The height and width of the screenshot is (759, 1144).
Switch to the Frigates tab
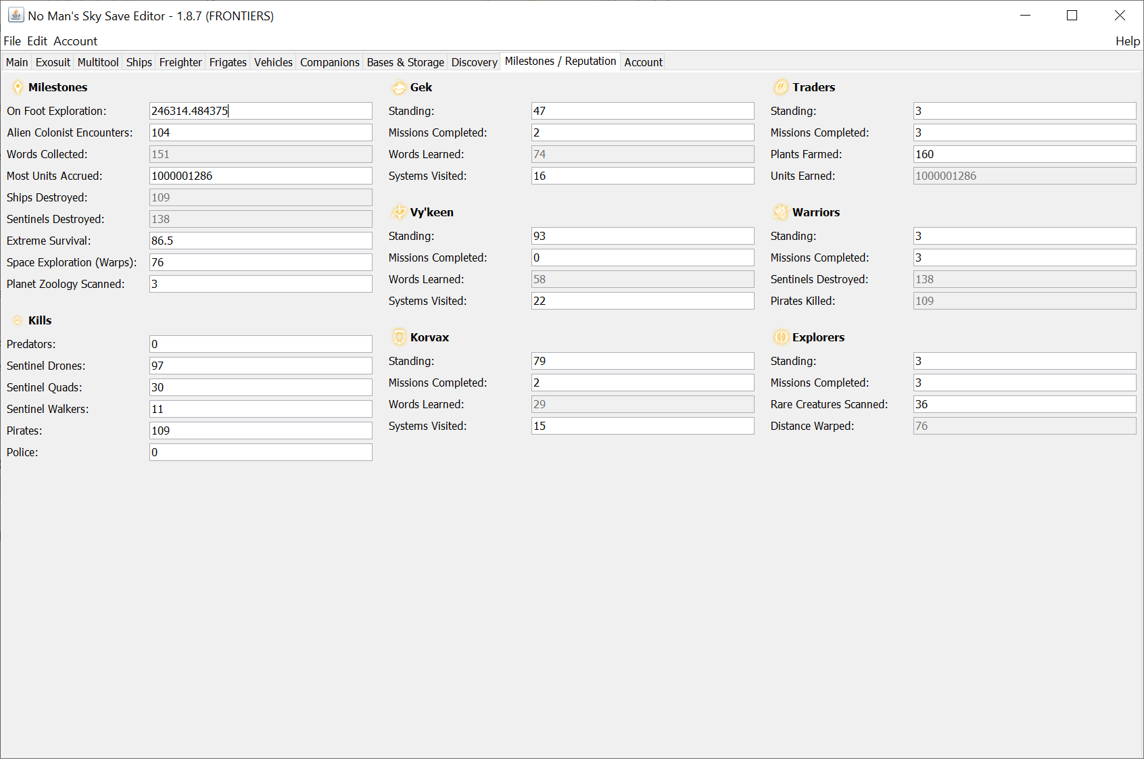tap(228, 62)
